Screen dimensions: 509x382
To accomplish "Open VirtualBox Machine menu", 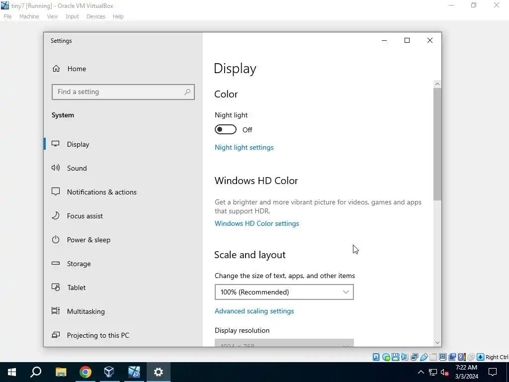I will [x=29, y=16].
